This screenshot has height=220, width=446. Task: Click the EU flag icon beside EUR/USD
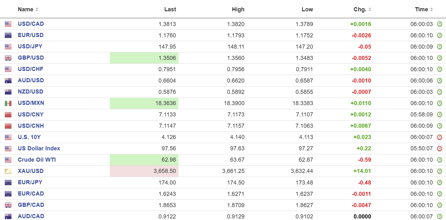tap(8, 35)
